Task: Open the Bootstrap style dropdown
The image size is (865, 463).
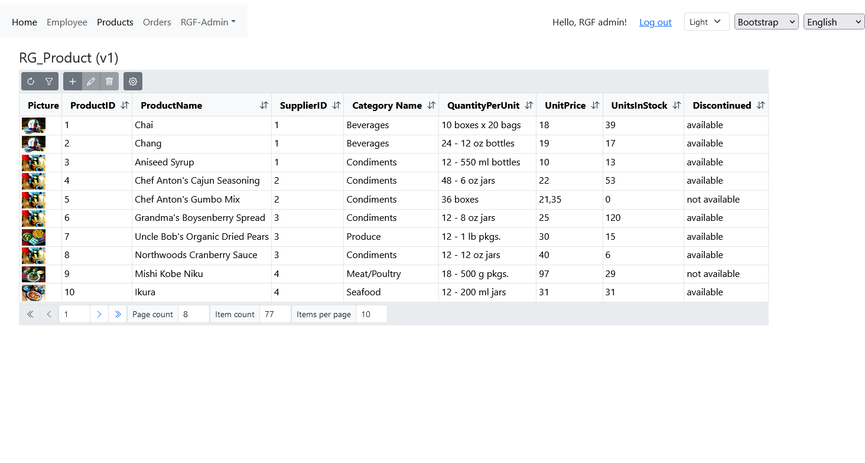Action: click(766, 22)
